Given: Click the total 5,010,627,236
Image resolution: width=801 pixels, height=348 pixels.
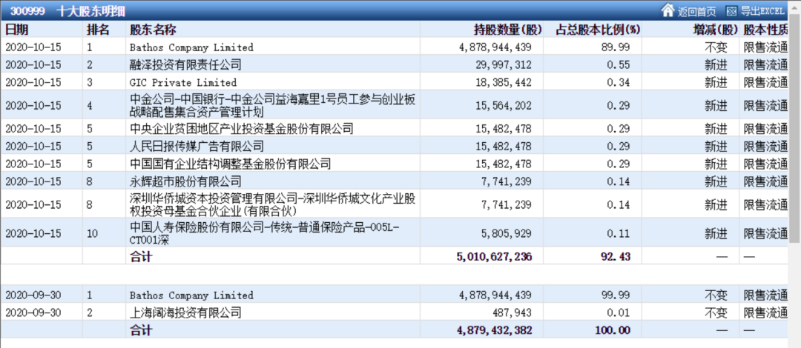Looking at the screenshot, I should pyautogui.click(x=494, y=257).
